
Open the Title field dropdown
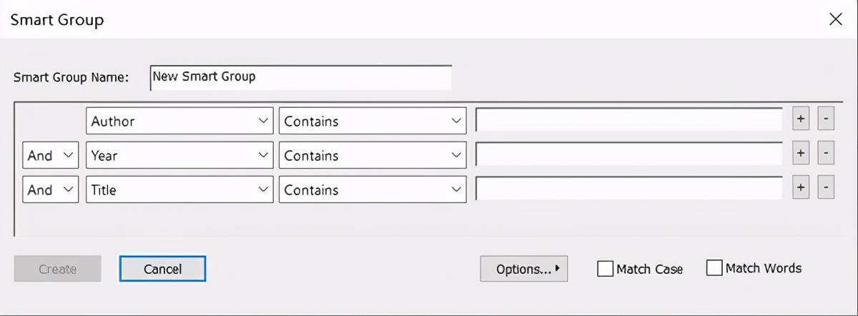[x=179, y=189]
